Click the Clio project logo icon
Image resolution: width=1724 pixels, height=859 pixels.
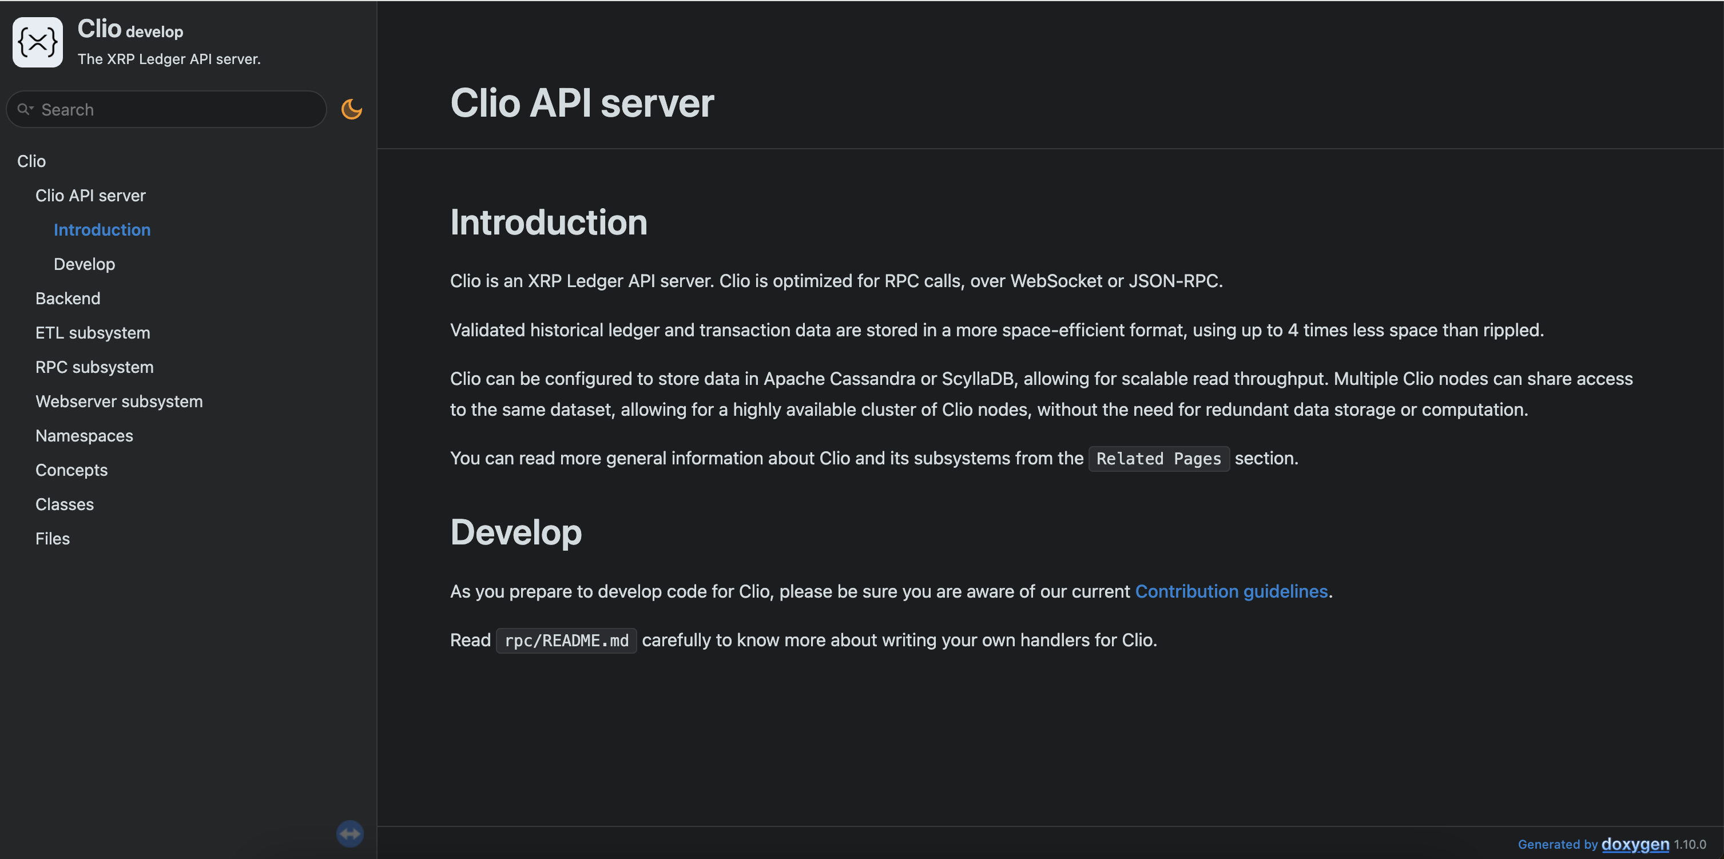point(38,42)
